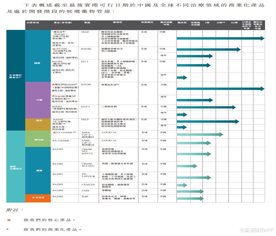Click the orange star beside BA1102

point(54,49)
